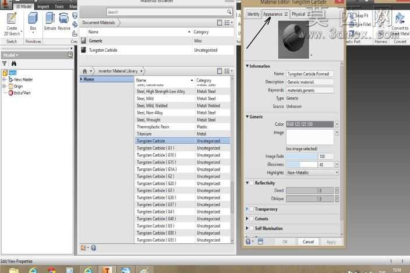Click the duplicate-appearance icon at Material Editor bottom left
Image resolution: width=410 pixels, height=273 pixels.
[x=249, y=242]
